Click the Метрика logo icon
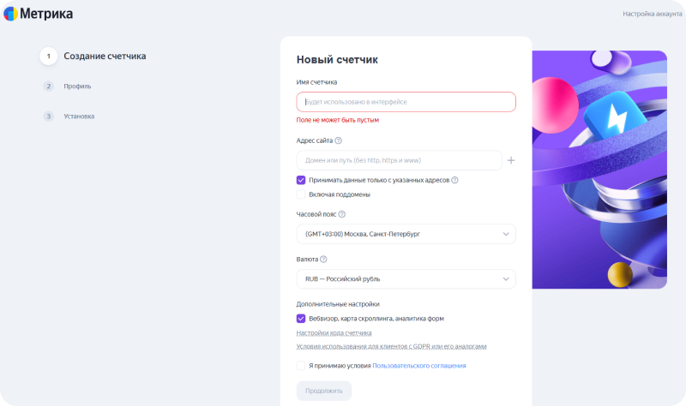 (10, 14)
